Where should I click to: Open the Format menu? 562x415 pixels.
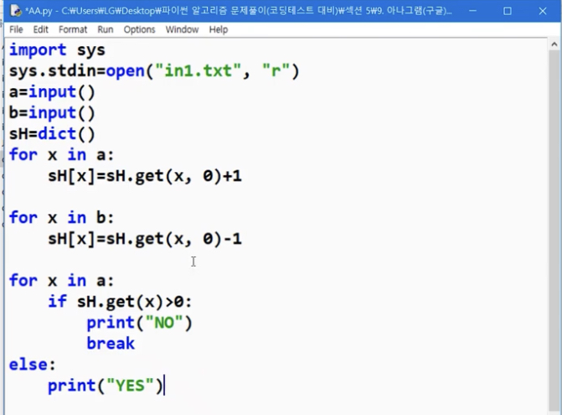[73, 29]
